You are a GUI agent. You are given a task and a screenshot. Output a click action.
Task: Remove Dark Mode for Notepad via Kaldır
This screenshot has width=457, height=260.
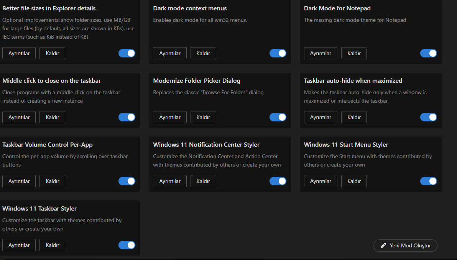point(354,53)
